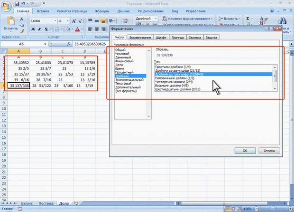
Task: Expand the Дробный number format dropdown
Action: [x=156, y=19]
